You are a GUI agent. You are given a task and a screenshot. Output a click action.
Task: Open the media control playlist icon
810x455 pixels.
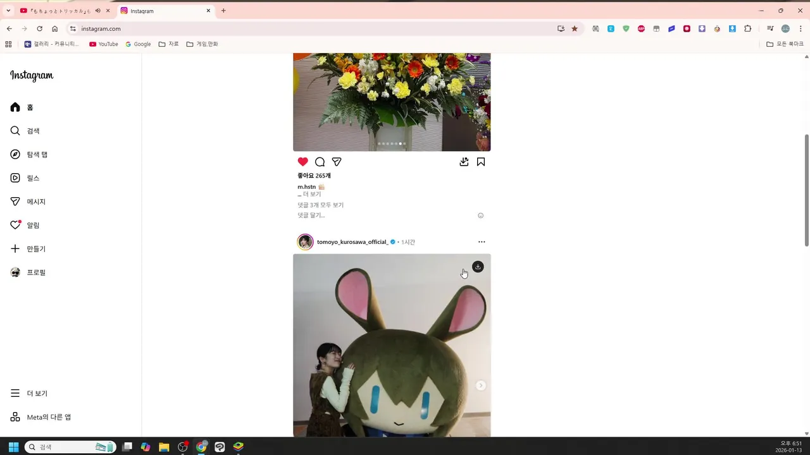[x=770, y=28]
